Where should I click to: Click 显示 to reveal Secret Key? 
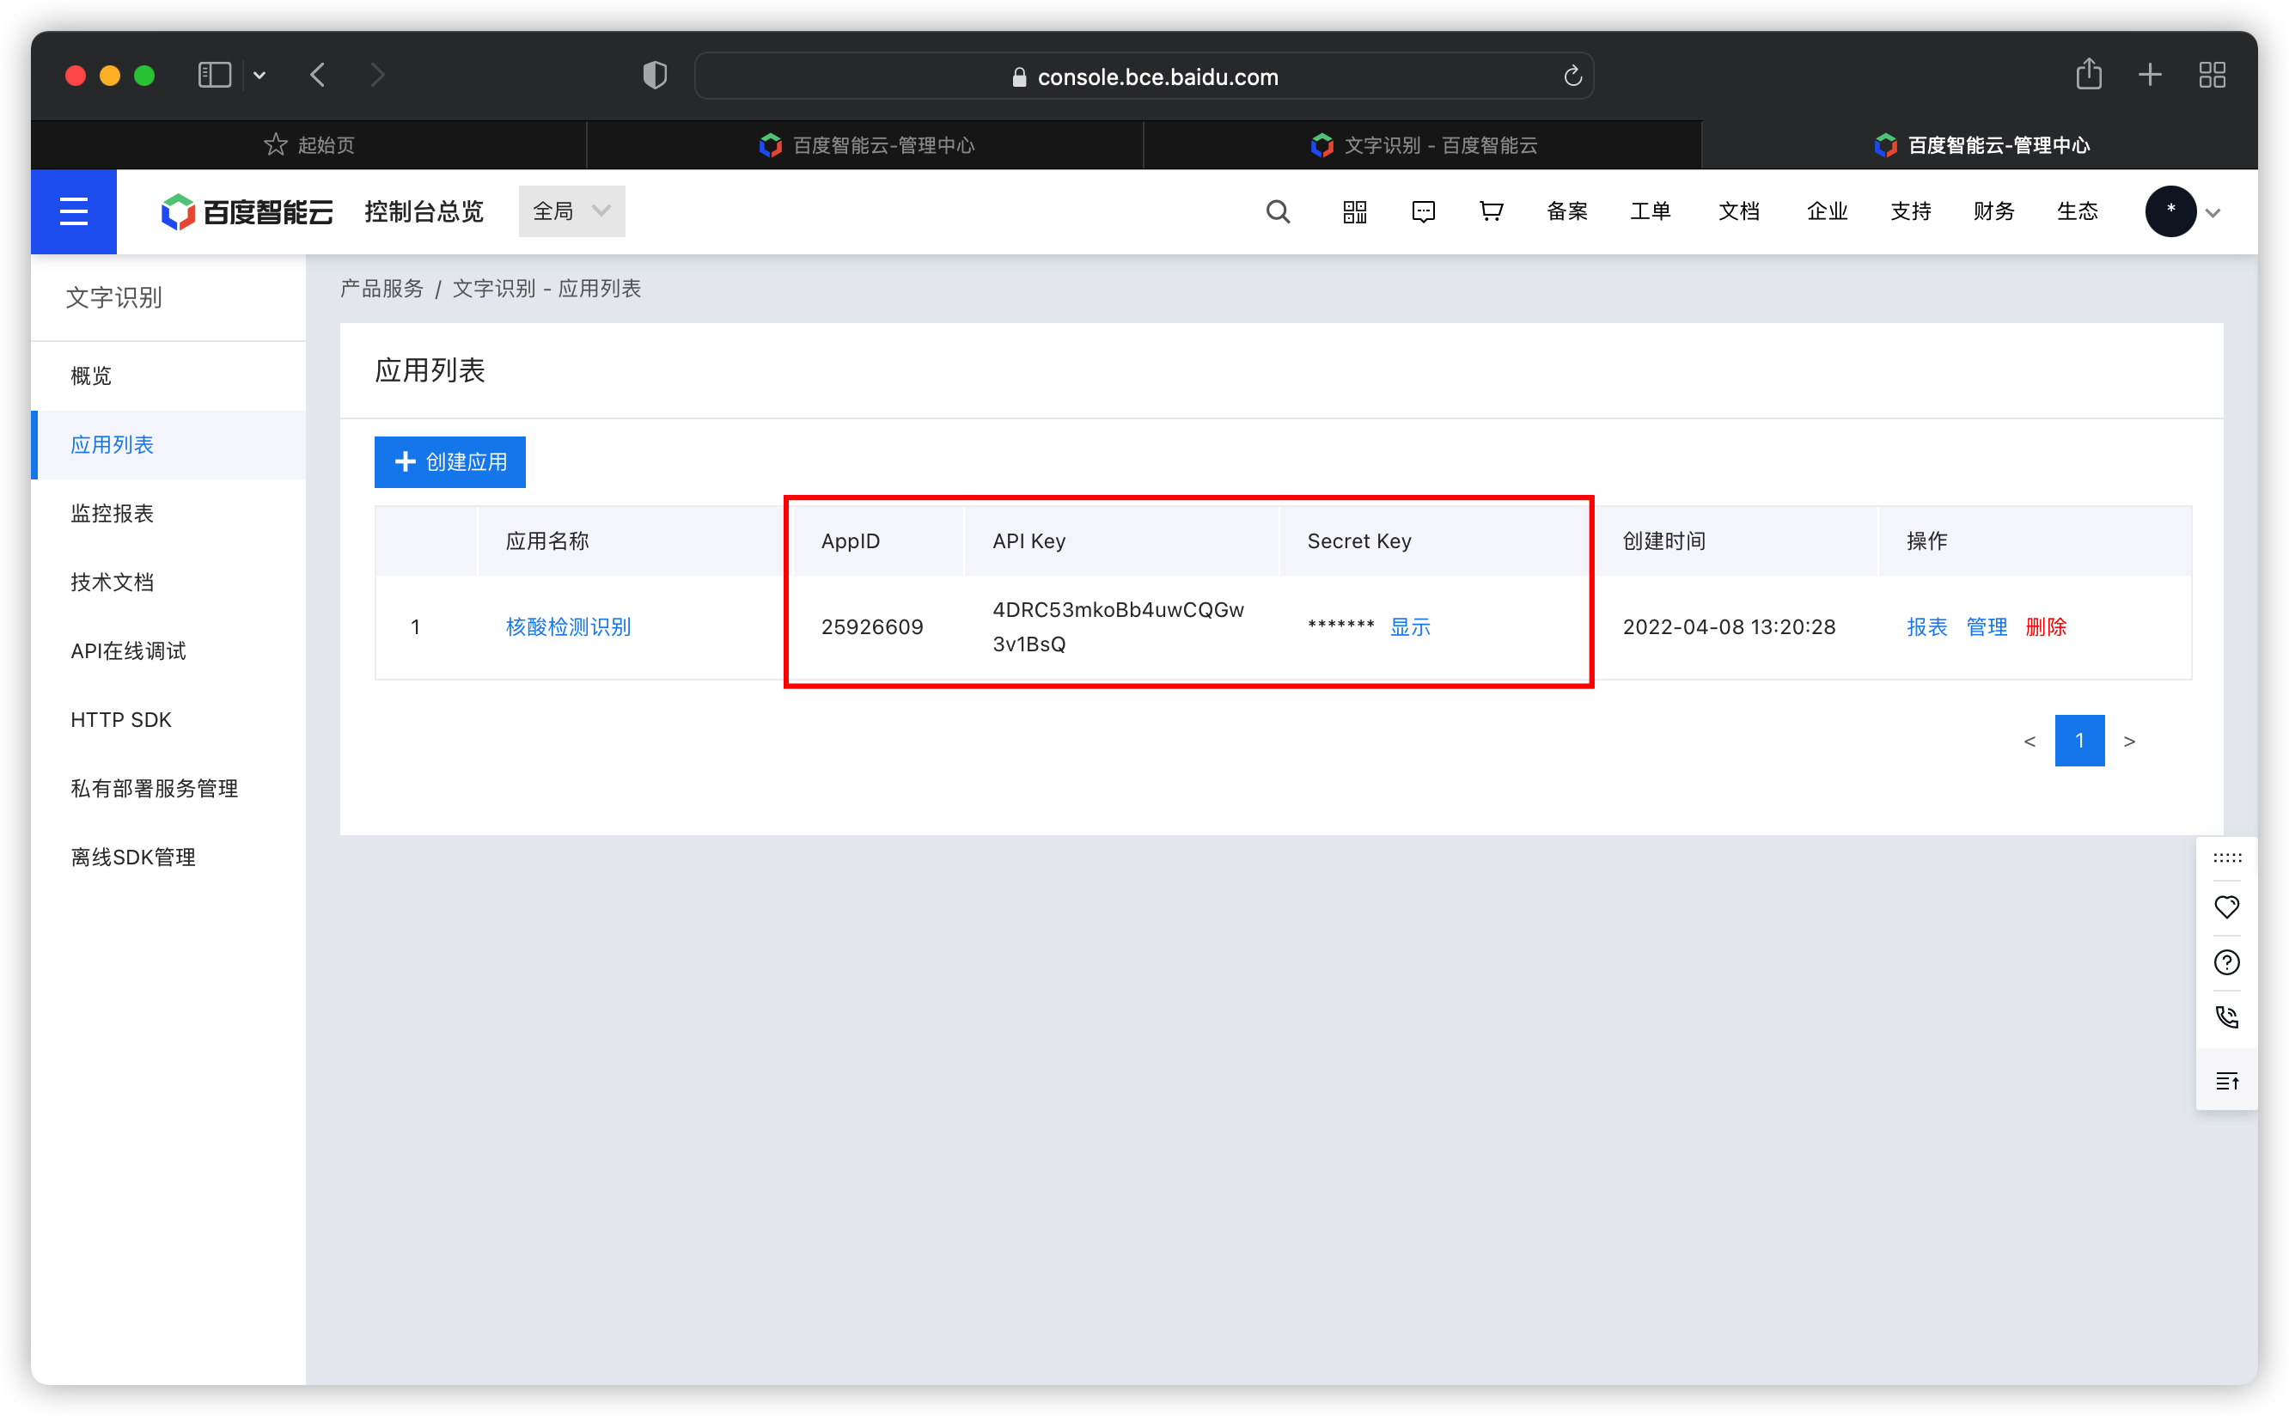click(1409, 626)
